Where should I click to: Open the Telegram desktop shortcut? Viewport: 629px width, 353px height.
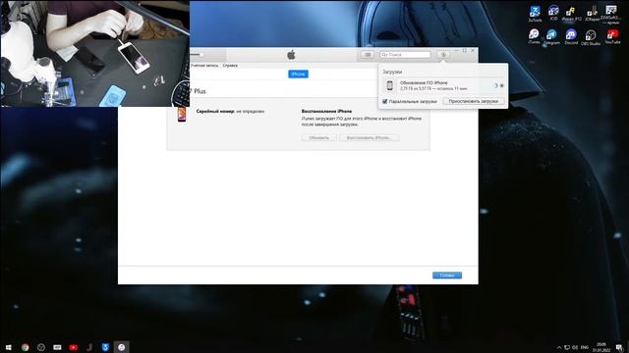pyautogui.click(x=552, y=36)
